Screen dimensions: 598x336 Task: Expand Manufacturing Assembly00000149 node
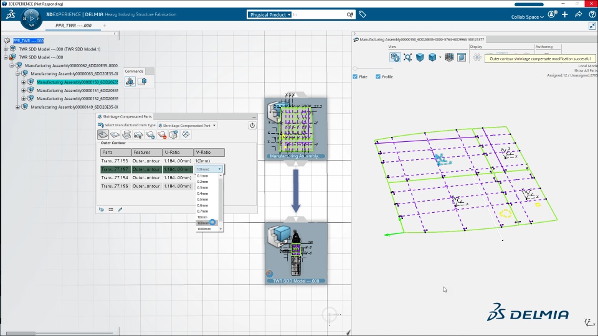(x=17, y=107)
